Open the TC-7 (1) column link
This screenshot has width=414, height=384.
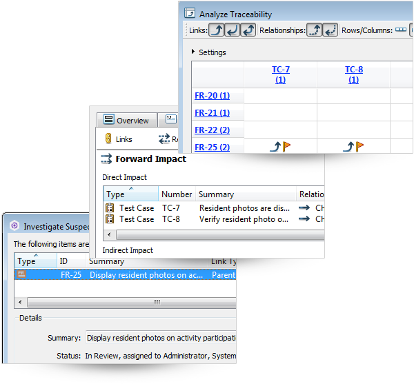[281, 74]
